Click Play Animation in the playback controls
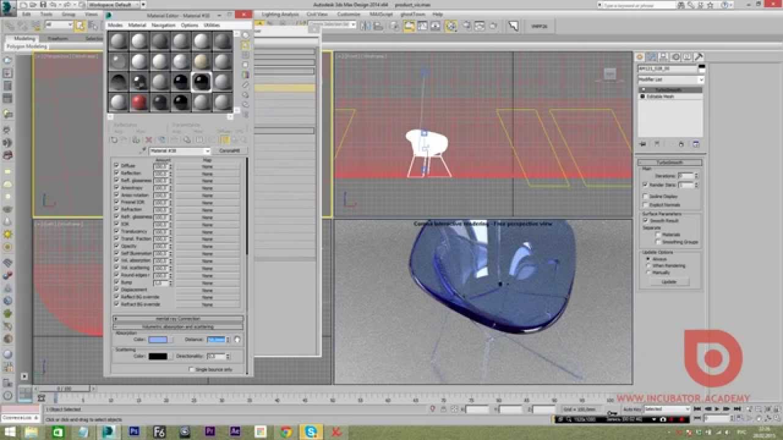Screen dimensions: 783x440 point(717,409)
